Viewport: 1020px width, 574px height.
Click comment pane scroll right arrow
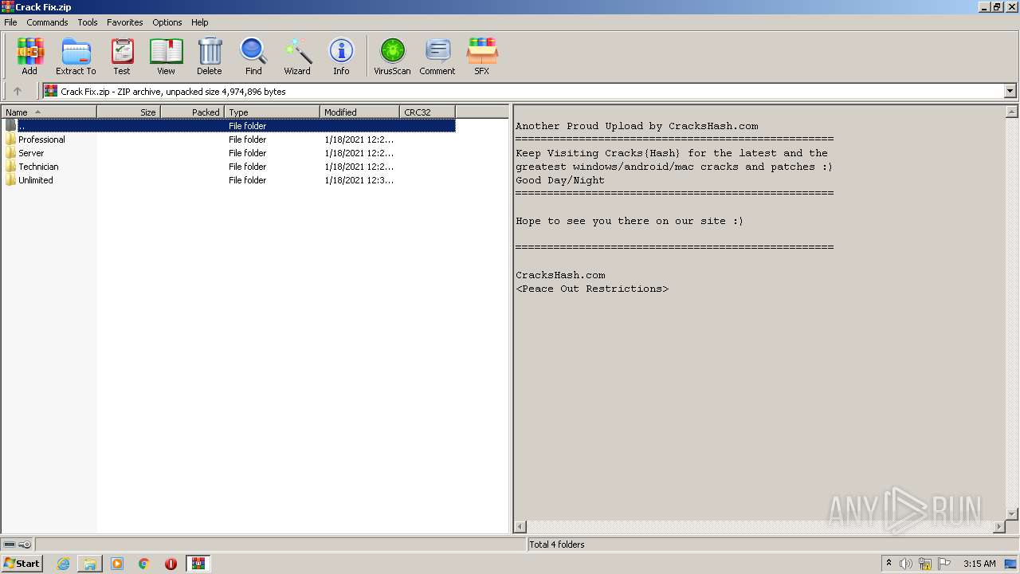point(999,527)
